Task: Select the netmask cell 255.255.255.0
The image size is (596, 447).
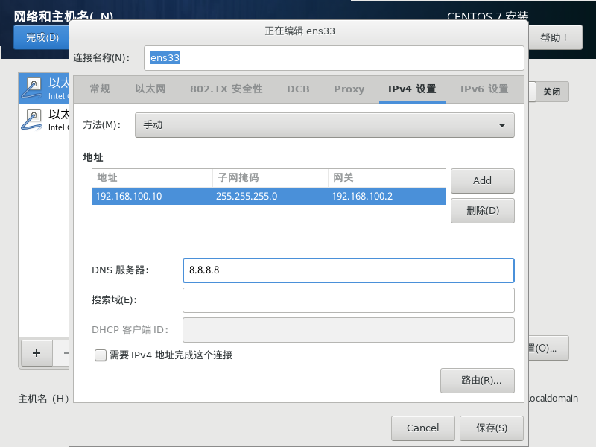Action: coord(247,196)
